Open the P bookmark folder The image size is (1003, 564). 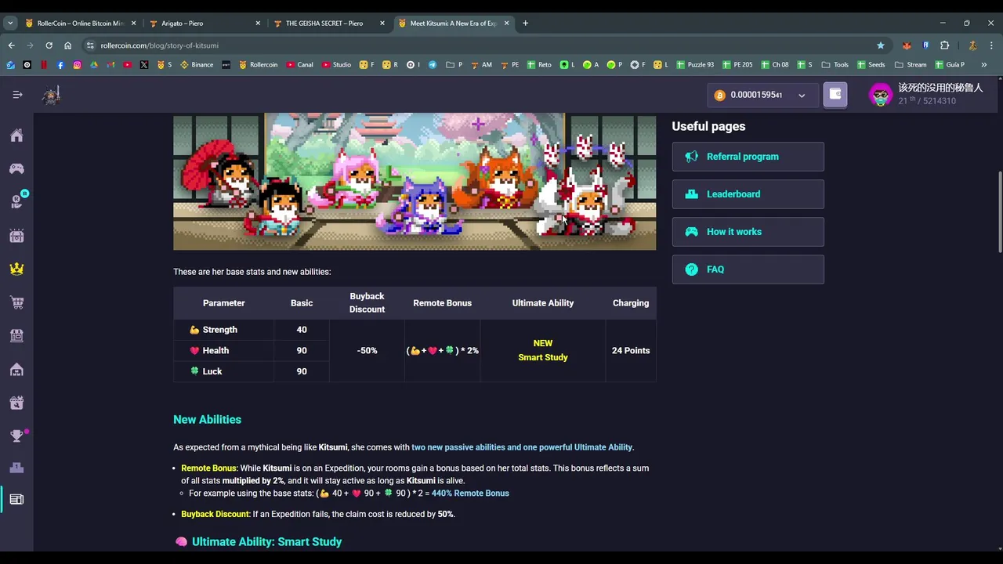(x=454, y=65)
